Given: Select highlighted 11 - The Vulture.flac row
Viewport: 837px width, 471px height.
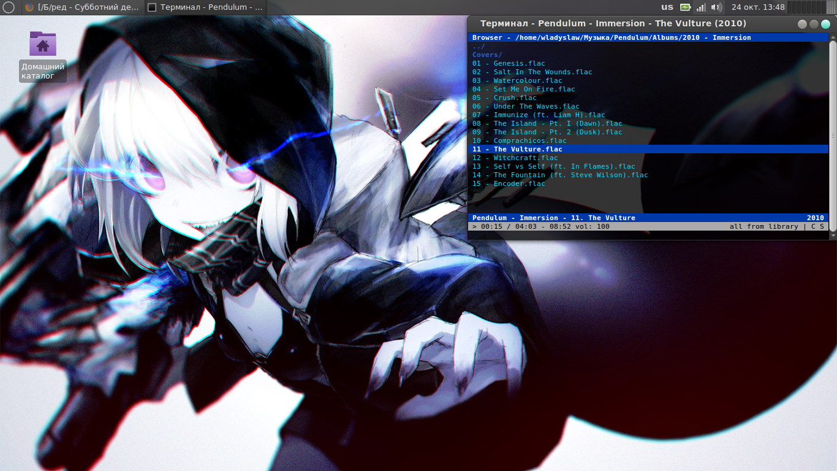Looking at the screenshot, I should coord(649,149).
